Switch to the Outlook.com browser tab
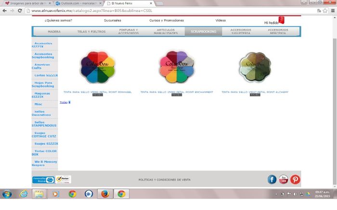The image size is (337, 210). pos(77,3)
